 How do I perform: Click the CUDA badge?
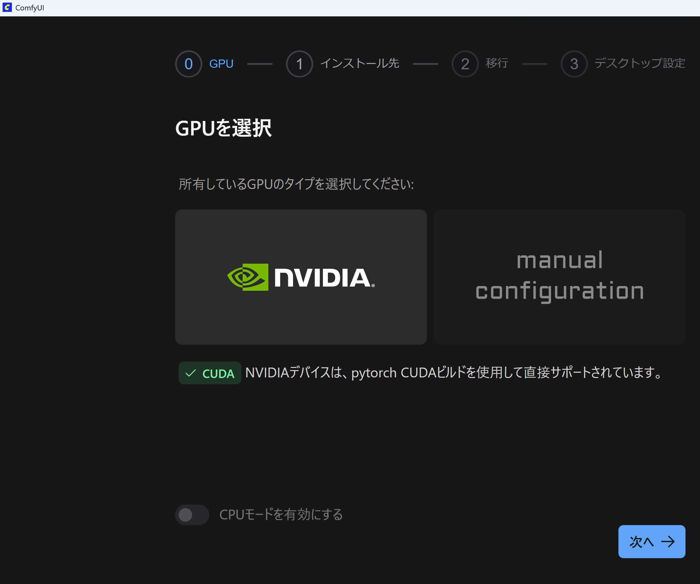click(x=210, y=373)
